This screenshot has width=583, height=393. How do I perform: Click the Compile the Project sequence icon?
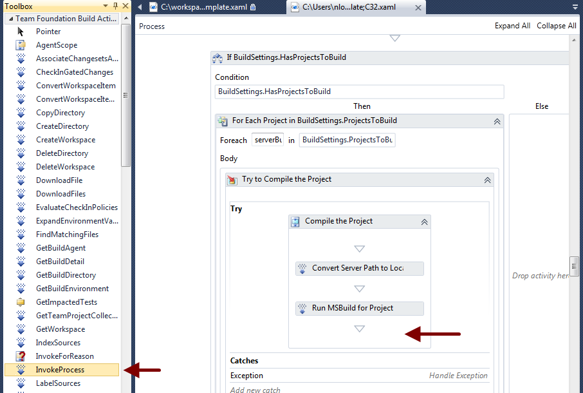point(295,222)
